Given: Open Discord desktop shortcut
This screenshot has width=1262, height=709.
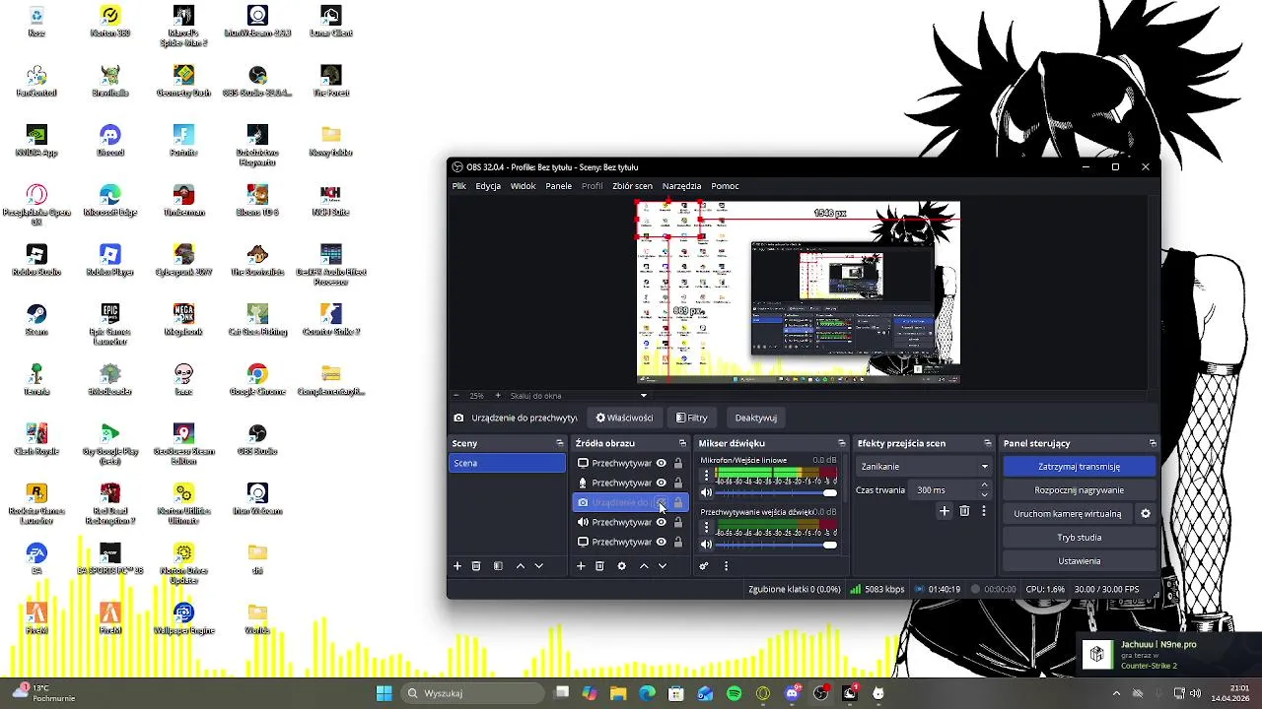Looking at the screenshot, I should coord(110,140).
